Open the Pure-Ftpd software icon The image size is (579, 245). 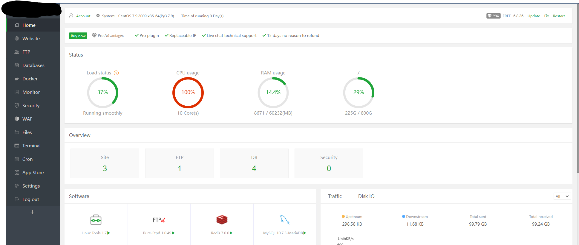(159, 220)
